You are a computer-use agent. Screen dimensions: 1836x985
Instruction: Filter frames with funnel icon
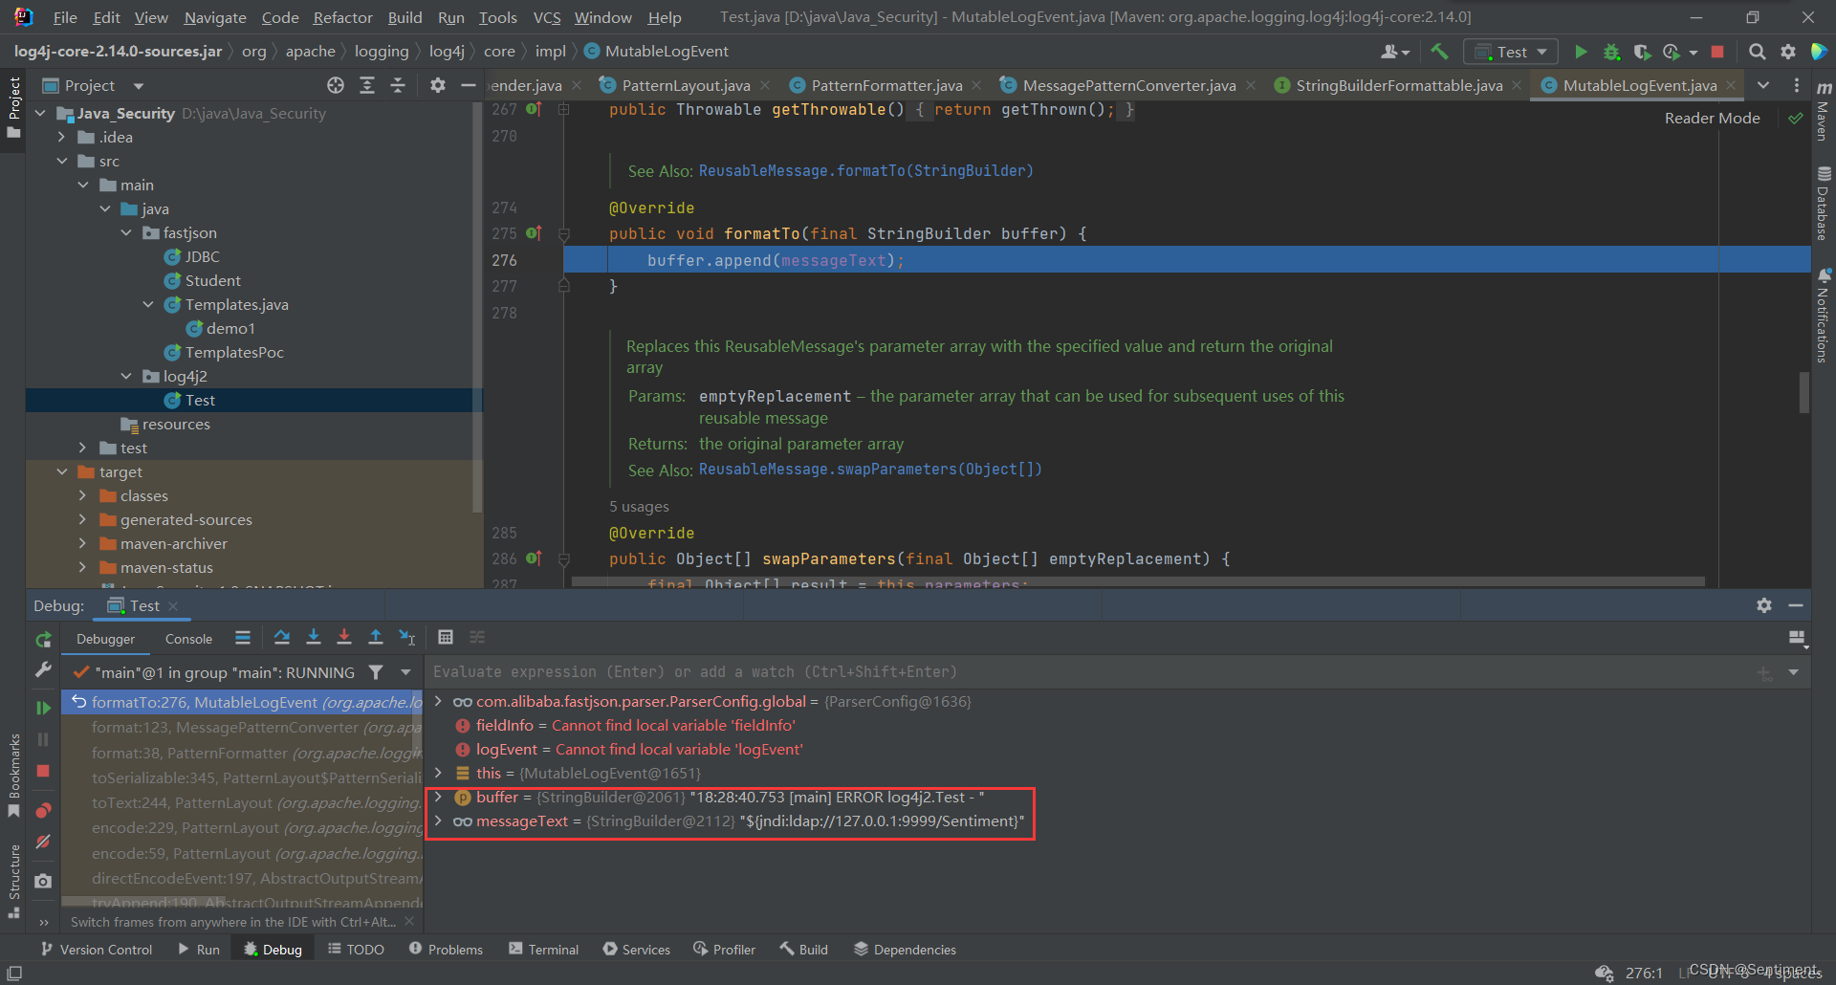[376, 672]
